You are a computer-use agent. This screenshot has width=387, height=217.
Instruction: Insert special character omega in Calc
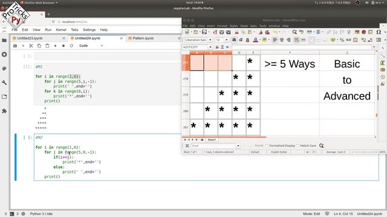coord(379,32)
